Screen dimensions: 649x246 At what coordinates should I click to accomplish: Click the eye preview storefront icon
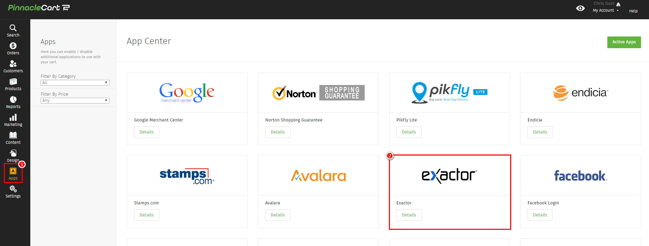point(580,8)
